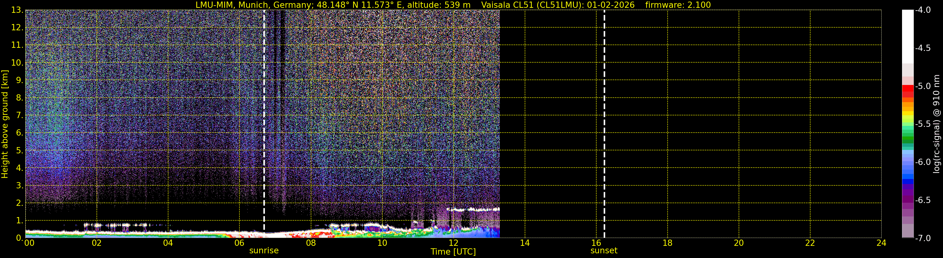Click the '5.' height axis tick label
This screenshot has height=258, width=943.
click(20, 151)
